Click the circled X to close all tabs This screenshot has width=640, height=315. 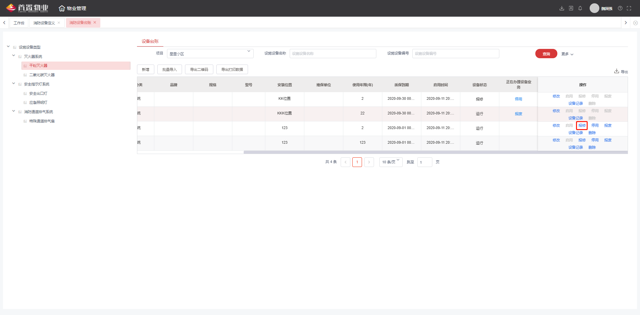coord(635,23)
